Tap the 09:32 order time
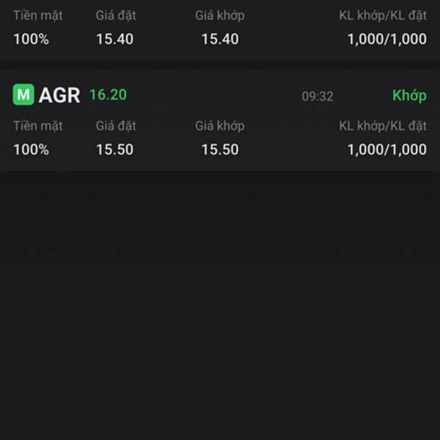440x440 pixels. point(318,96)
